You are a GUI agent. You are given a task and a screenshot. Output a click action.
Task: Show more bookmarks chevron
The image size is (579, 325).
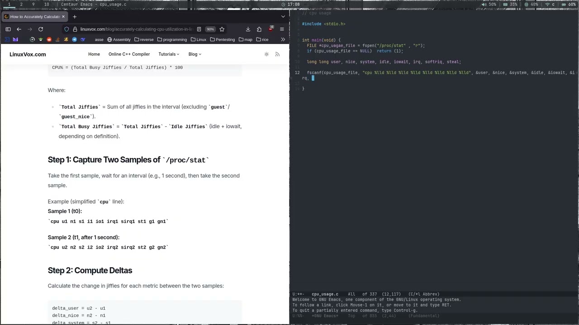point(283,40)
